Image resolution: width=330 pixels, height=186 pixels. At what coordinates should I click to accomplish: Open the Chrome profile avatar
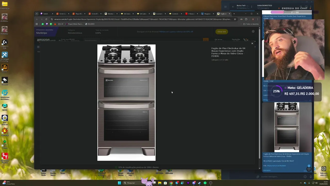pos(253,19)
